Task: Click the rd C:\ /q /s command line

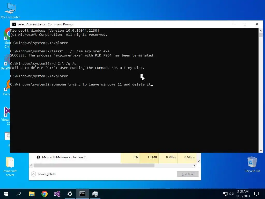Action: click(43, 64)
